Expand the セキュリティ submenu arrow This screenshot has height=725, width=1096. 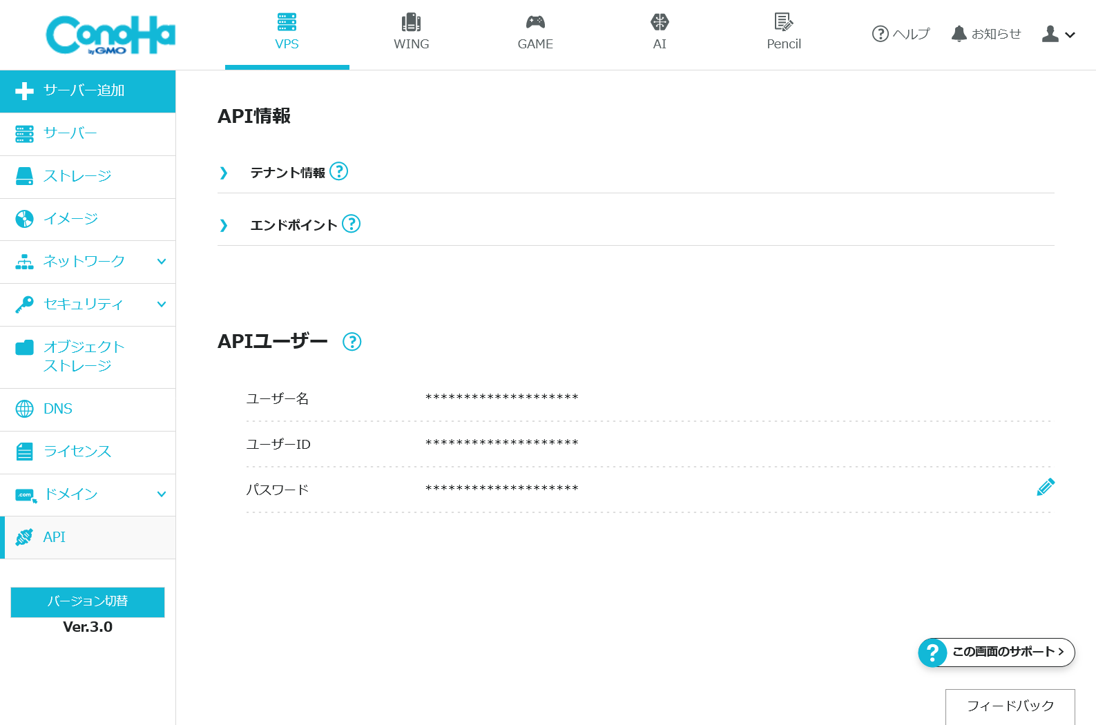point(162,304)
